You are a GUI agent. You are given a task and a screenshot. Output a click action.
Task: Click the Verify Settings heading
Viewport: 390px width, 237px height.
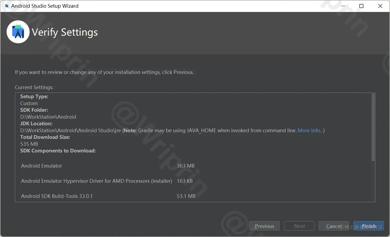65,32
